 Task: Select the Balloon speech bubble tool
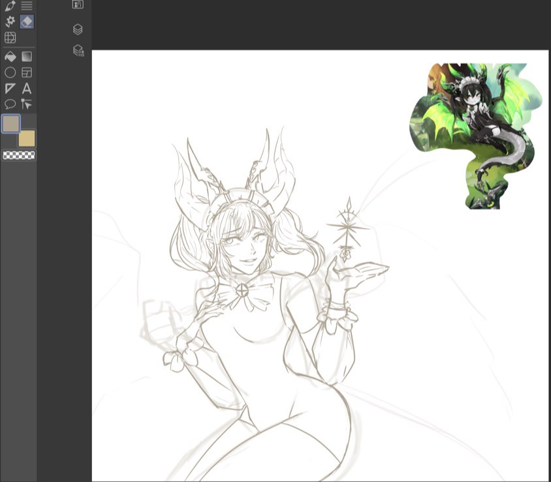(x=10, y=104)
